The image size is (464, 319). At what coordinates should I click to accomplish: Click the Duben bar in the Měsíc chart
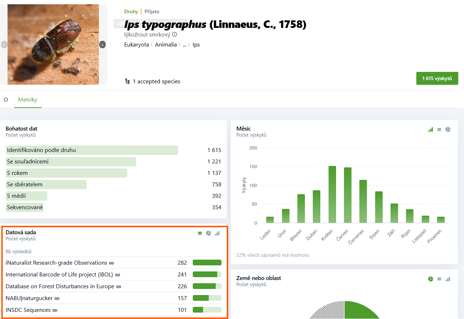click(x=317, y=207)
